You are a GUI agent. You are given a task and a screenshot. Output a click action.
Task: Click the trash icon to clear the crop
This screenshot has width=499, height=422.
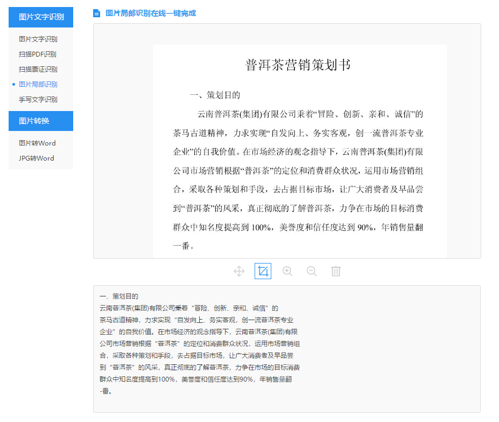click(335, 271)
